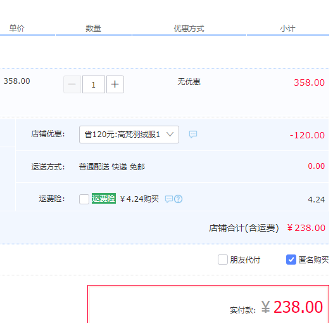This screenshot has width=333, height=323.
Task: Click the green 运费险 badge
Action: pos(104,199)
